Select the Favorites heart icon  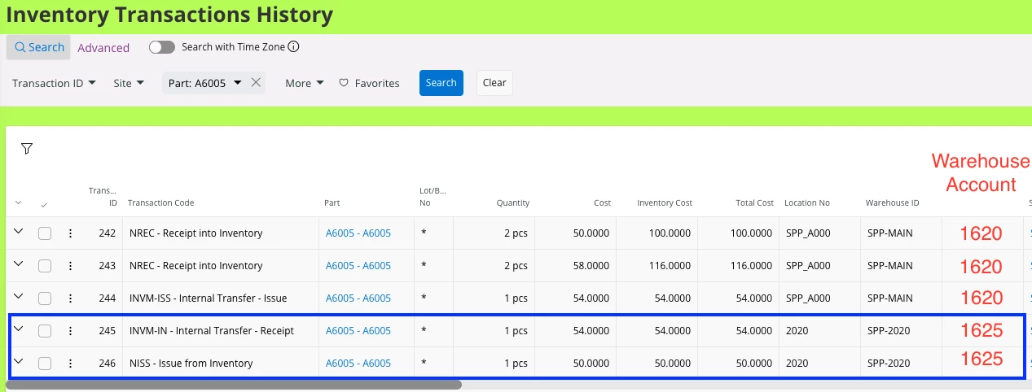(x=344, y=83)
